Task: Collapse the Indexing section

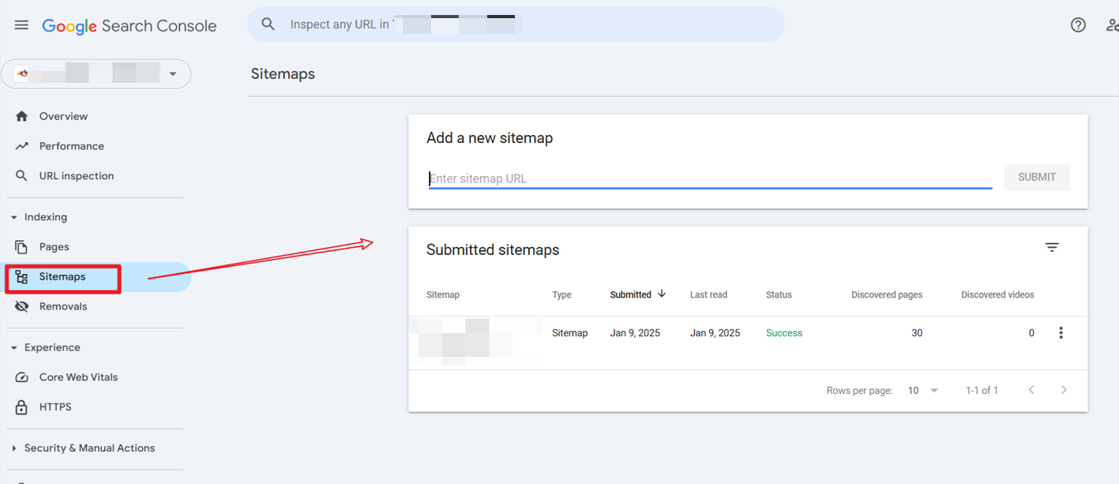Action: [45, 217]
